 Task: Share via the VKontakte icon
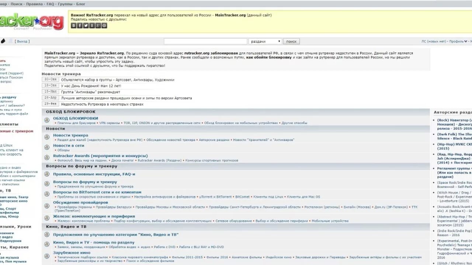point(74,25)
